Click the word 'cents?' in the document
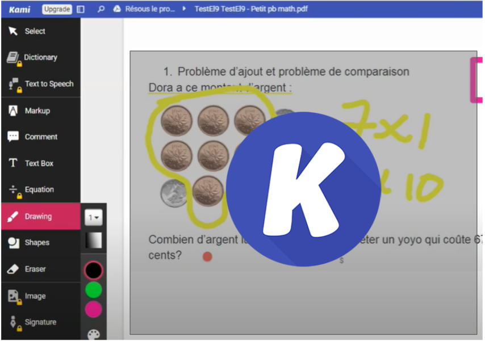This screenshot has width=485, height=342. (165, 255)
